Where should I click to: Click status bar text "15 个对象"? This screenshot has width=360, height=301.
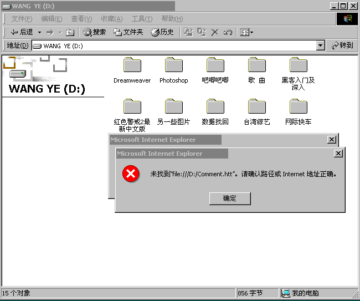(16, 293)
